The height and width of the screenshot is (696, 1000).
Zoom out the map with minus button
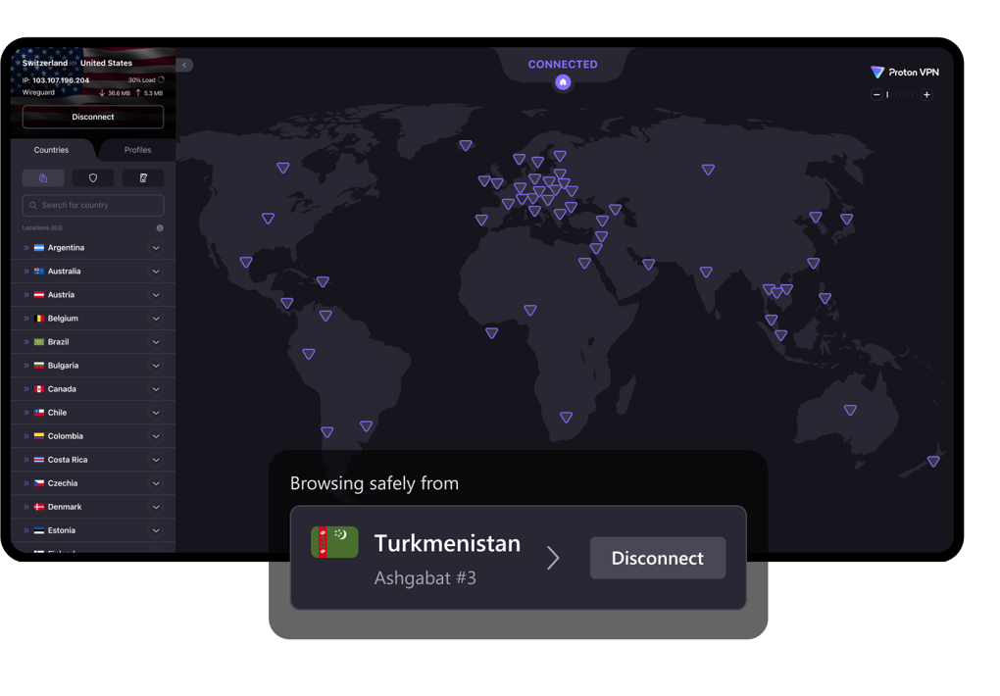876,95
